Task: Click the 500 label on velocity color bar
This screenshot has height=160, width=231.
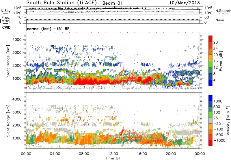Action: click(217, 107)
